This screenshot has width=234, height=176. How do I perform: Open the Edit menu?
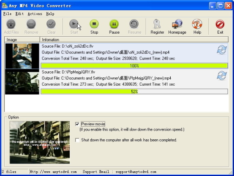(19, 14)
